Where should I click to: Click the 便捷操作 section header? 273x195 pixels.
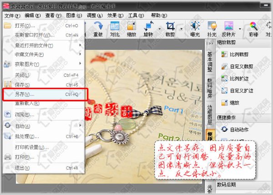coord(244,118)
